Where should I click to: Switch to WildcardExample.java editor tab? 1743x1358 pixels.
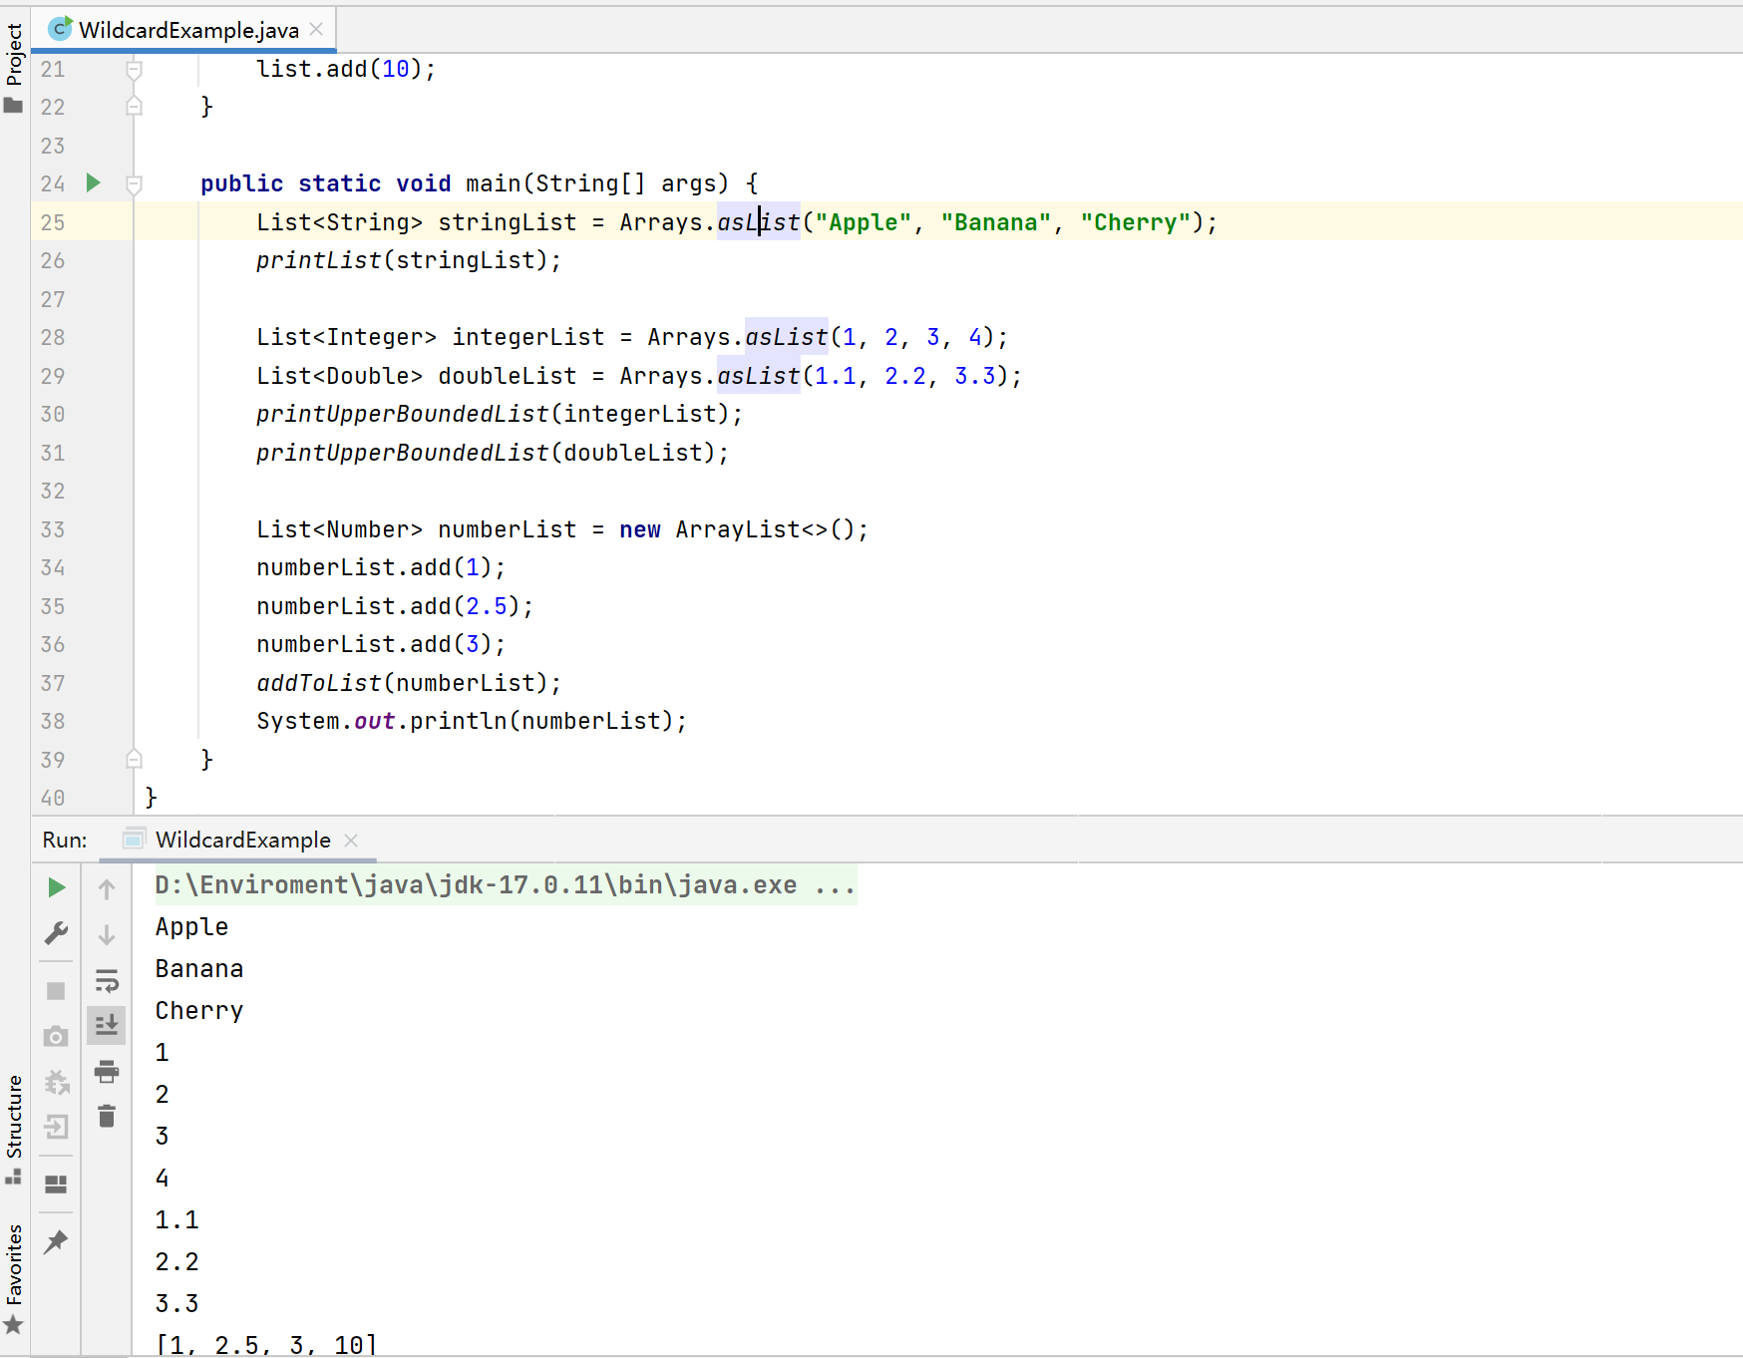coord(187,30)
